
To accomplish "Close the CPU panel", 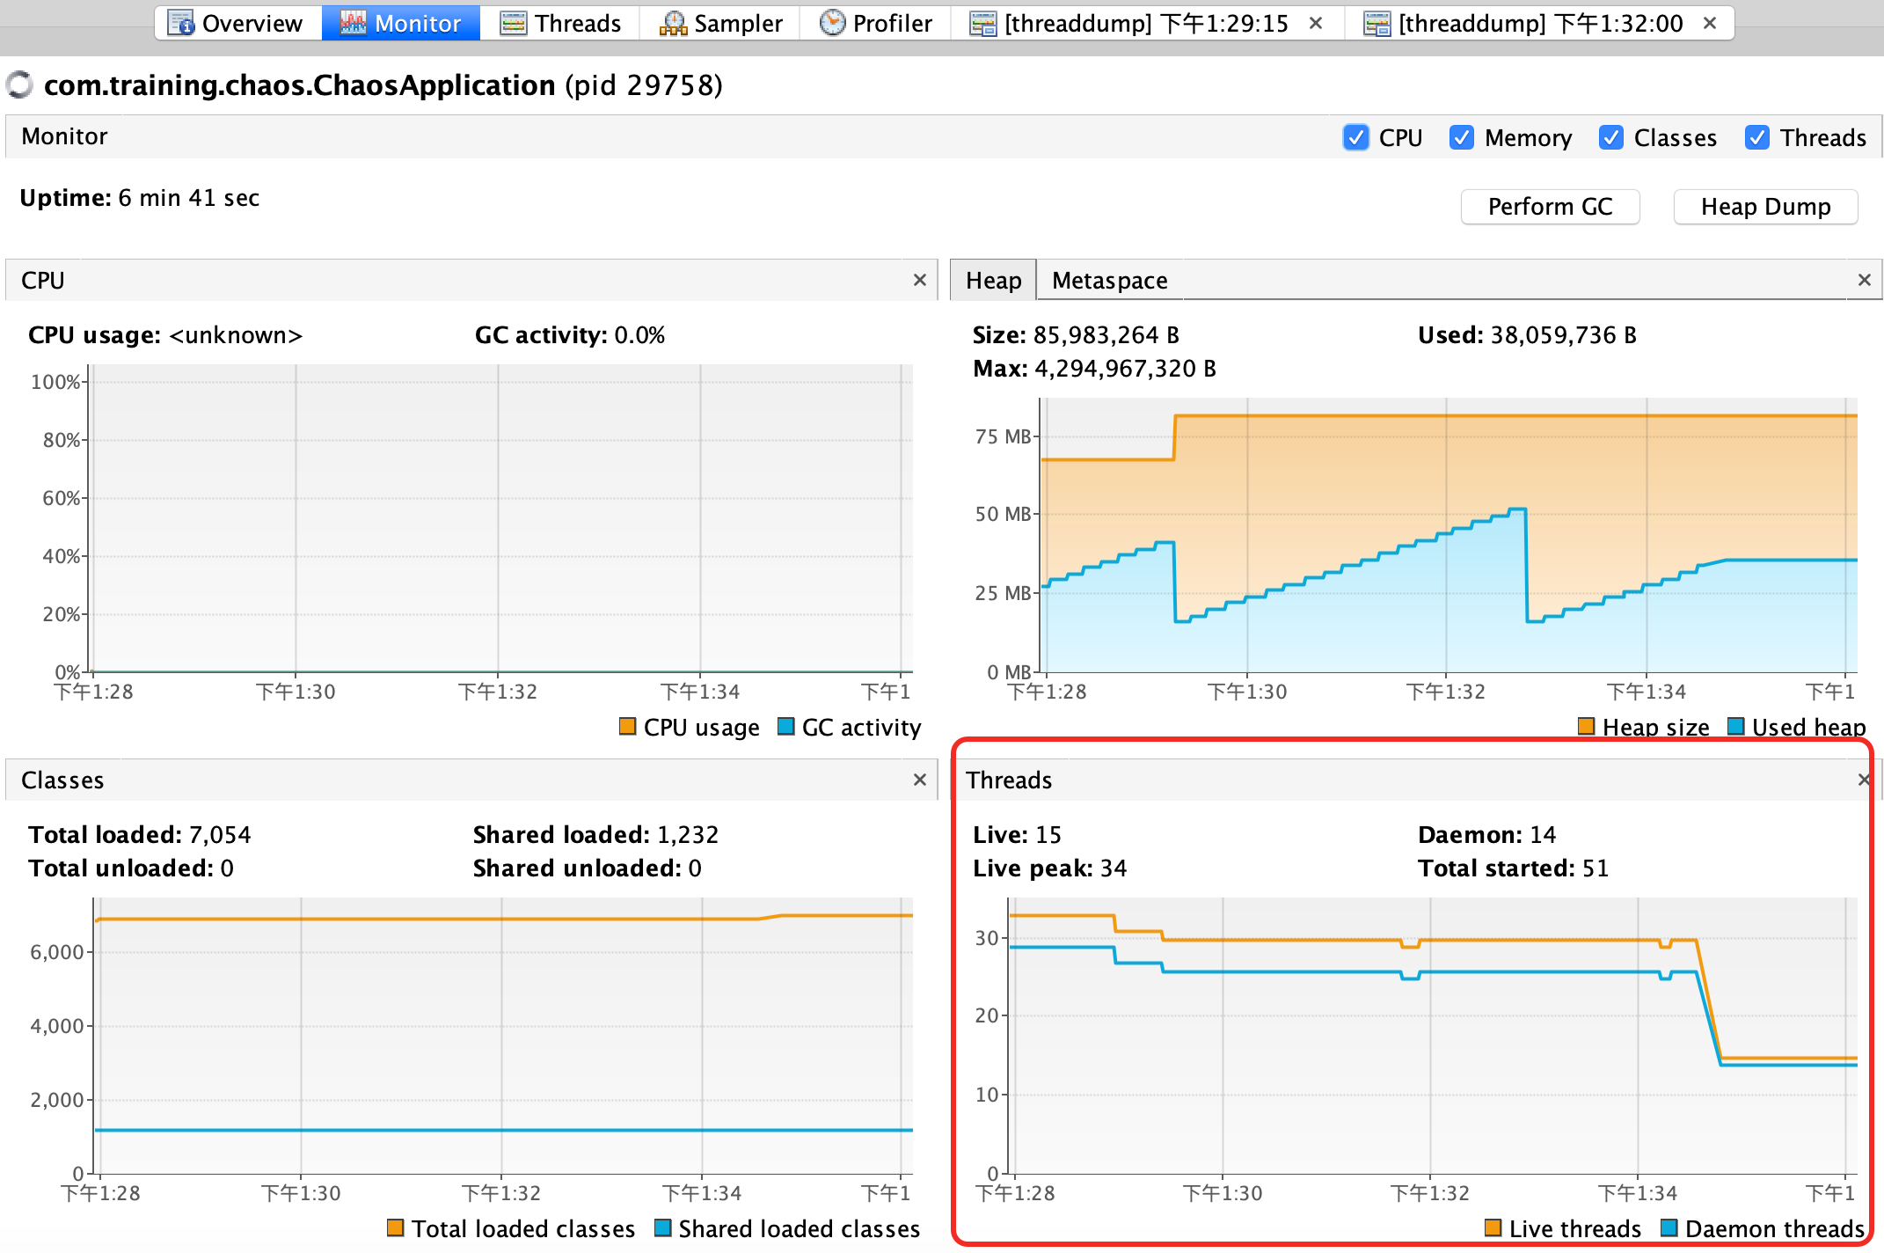I will (x=920, y=280).
